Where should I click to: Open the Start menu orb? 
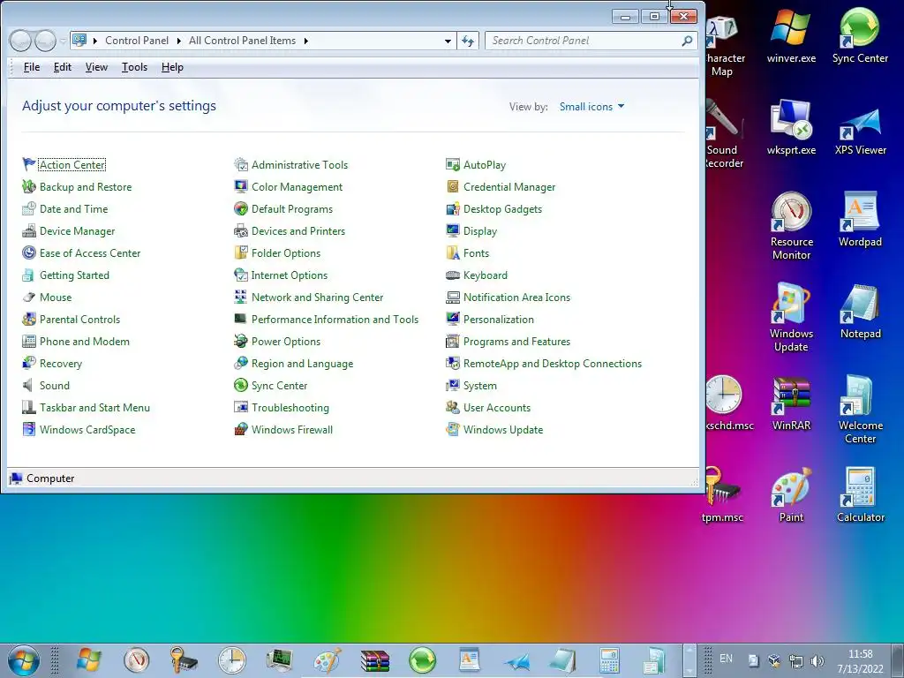click(24, 660)
